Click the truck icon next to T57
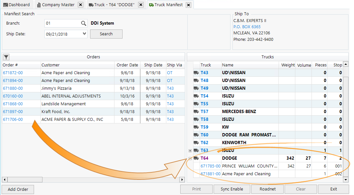Image resolution: width=354 pixels, height=195 pixels. point(196,112)
